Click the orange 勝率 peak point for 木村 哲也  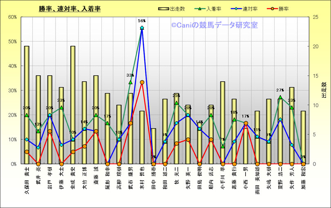coord(142,82)
